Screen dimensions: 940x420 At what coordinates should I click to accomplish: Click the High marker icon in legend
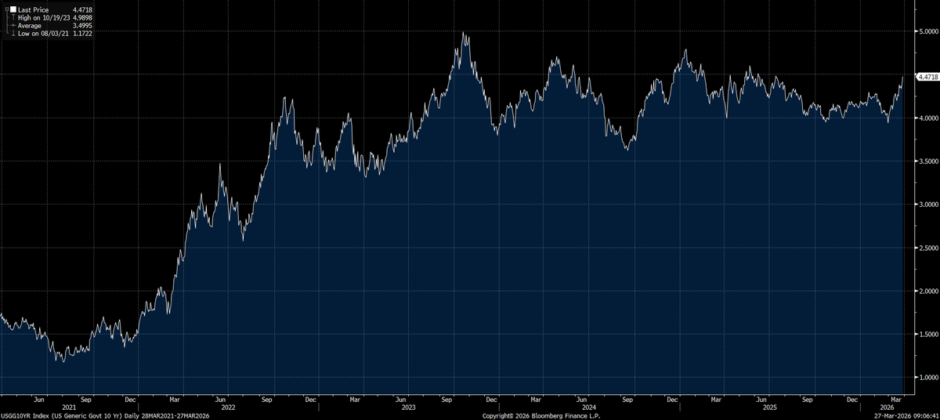[13, 18]
